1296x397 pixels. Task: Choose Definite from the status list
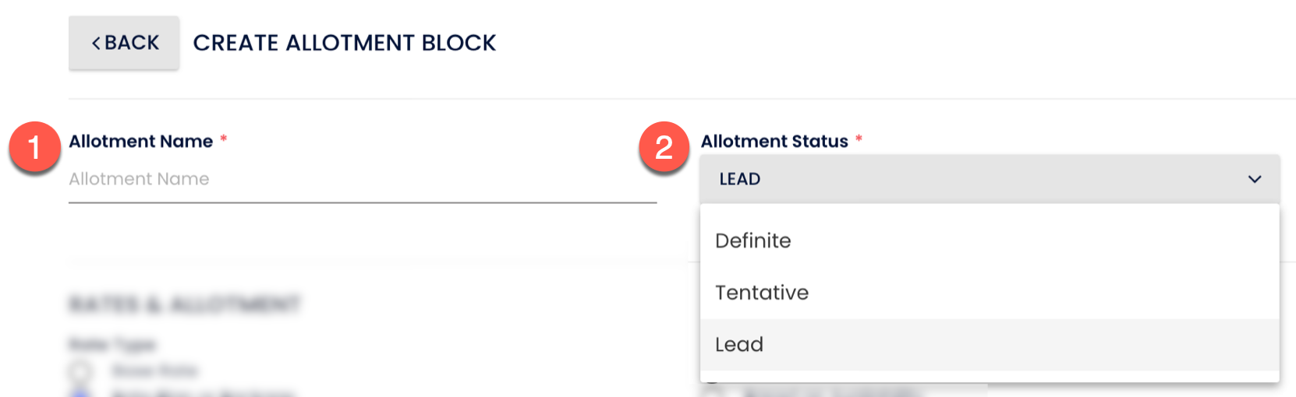click(753, 241)
